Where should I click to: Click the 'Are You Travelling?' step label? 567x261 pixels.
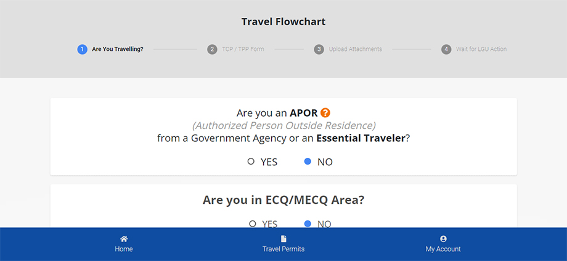[x=118, y=49]
